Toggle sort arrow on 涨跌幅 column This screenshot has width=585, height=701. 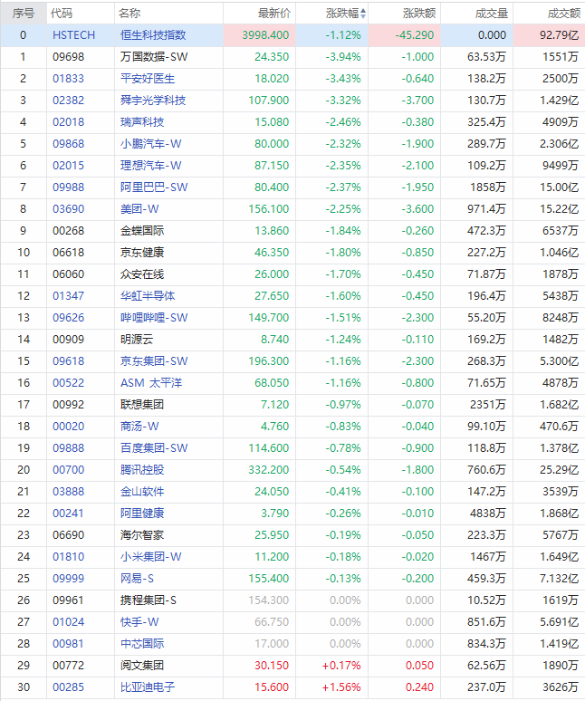click(363, 14)
